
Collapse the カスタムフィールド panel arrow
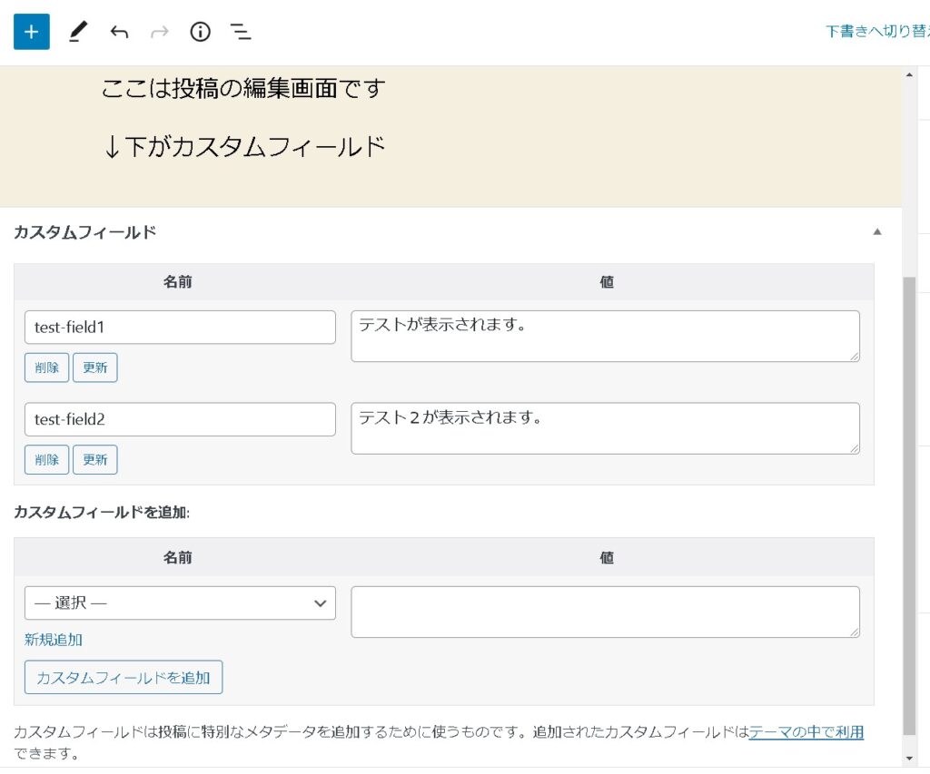click(x=876, y=232)
